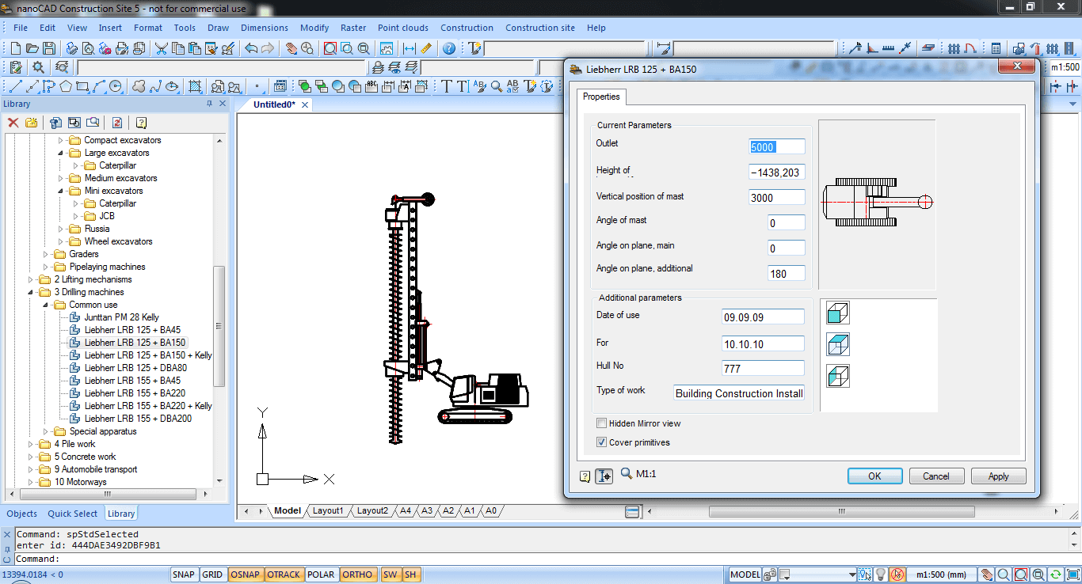Click the Cut scissors icon

click(160, 48)
